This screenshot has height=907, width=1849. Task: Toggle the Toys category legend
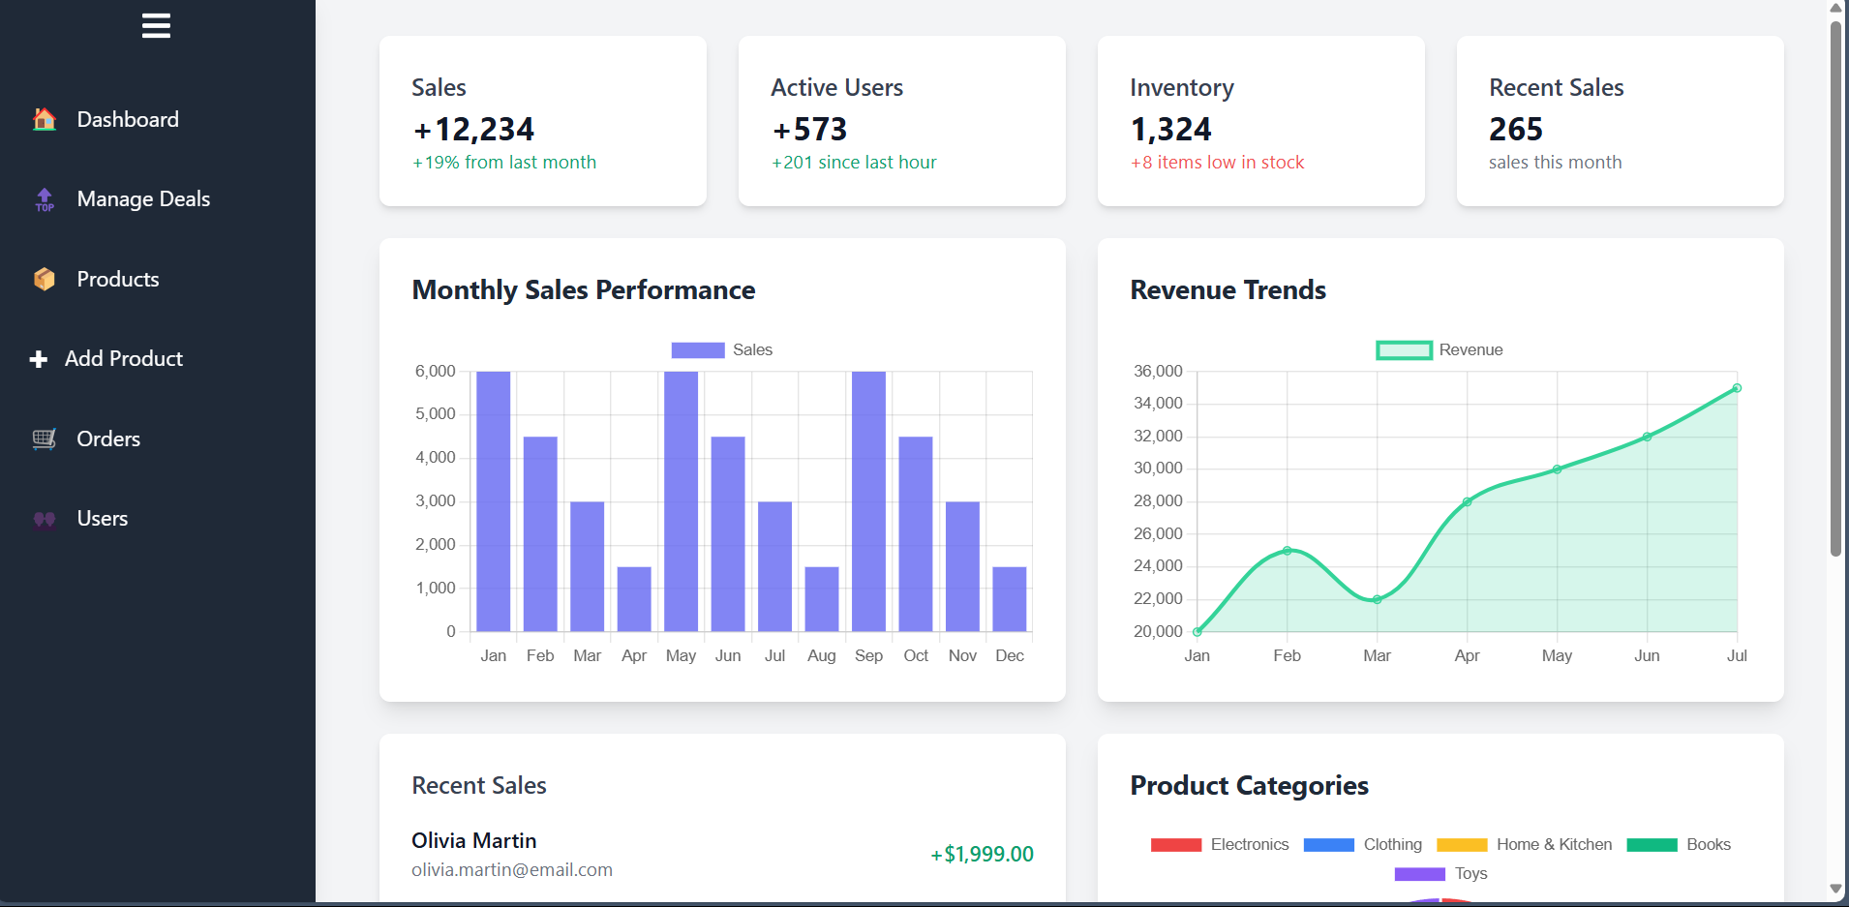[x=1440, y=874]
